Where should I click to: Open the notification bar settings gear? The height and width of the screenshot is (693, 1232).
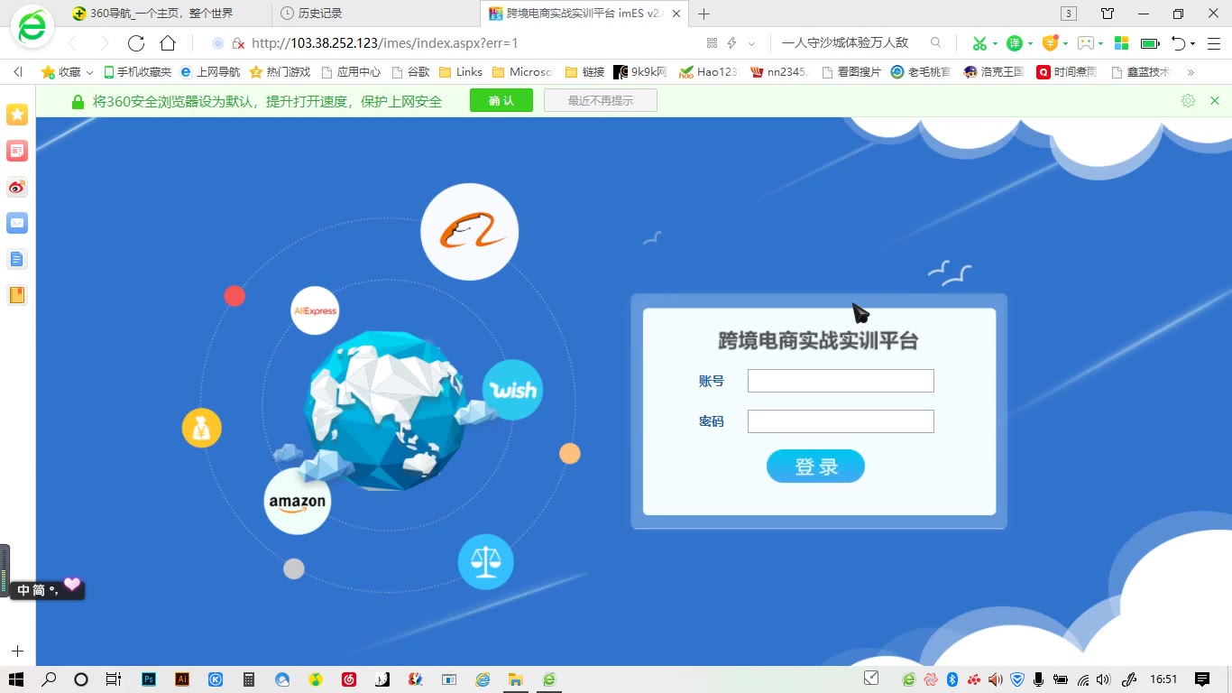(1188, 101)
